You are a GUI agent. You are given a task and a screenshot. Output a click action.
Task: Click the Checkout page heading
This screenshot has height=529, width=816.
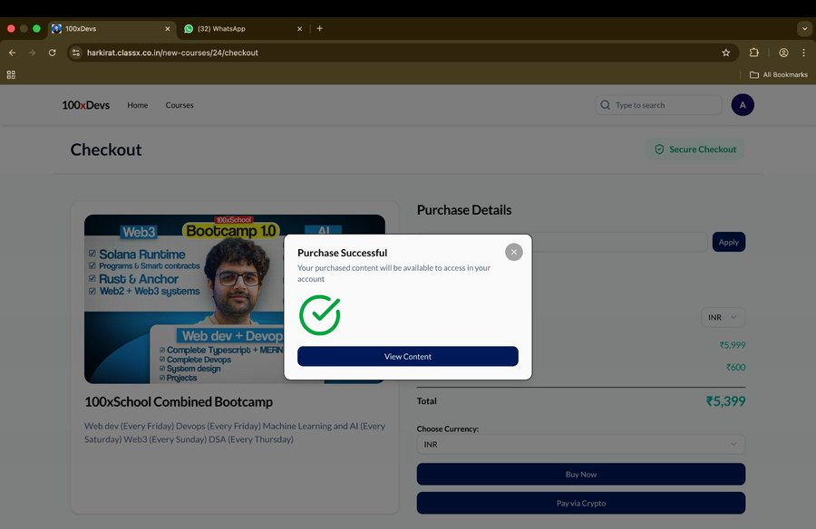point(106,149)
